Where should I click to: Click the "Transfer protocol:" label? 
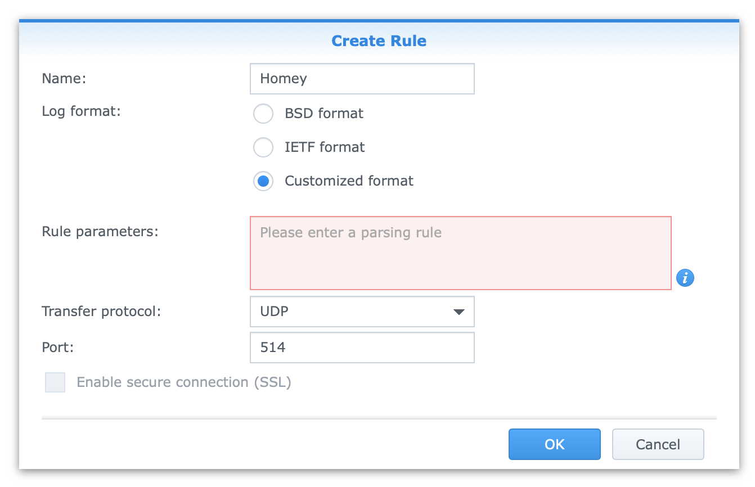coord(101,312)
